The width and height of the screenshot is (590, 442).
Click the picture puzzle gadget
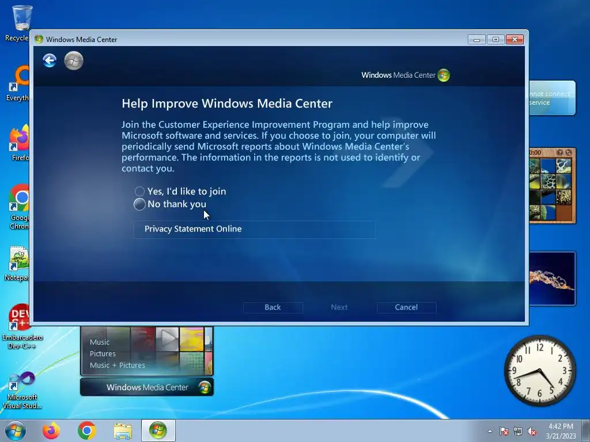553,186
